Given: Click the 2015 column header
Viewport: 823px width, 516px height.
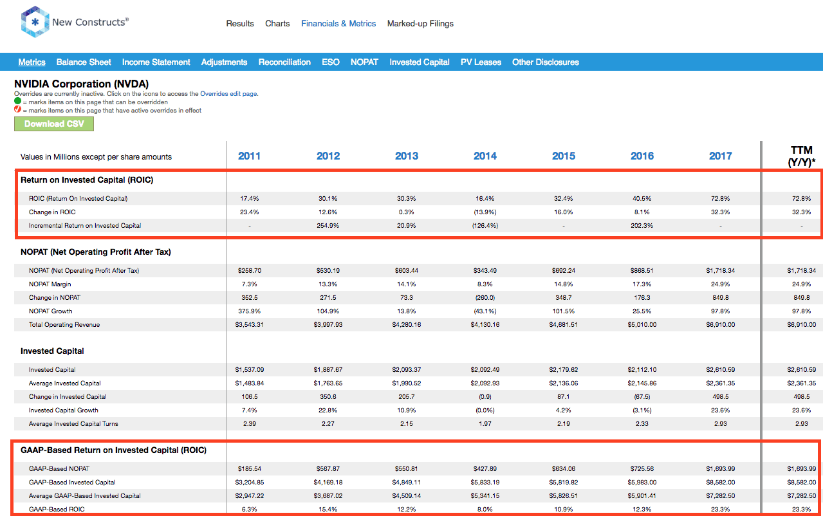Looking at the screenshot, I should (x=564, y=156).
